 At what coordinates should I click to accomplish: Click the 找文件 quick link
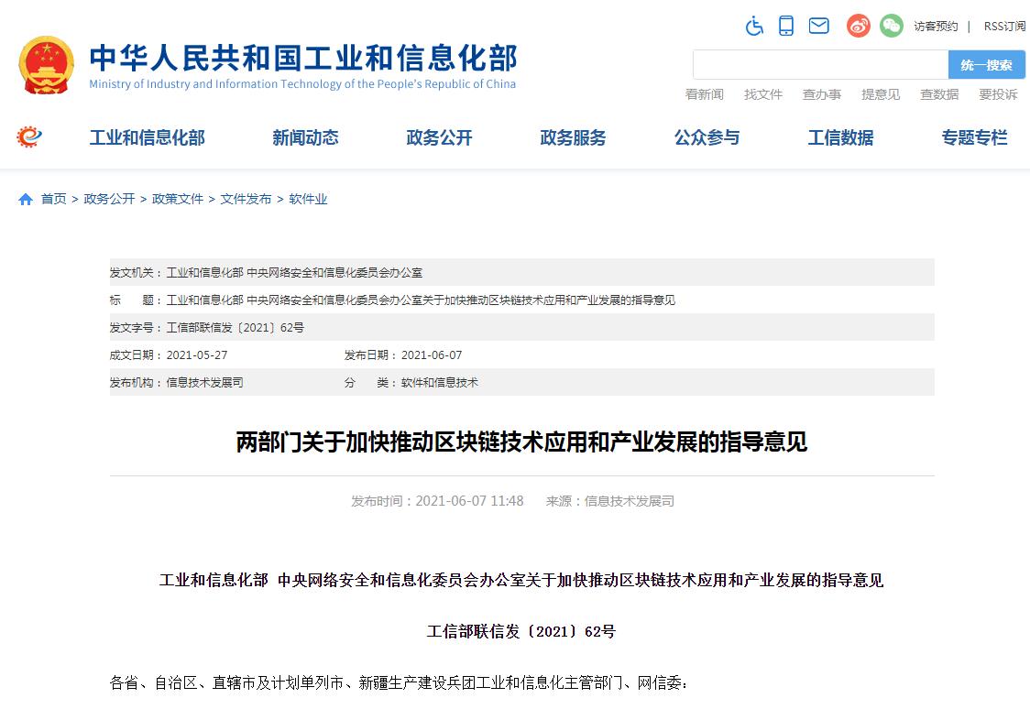click(763, 94)
